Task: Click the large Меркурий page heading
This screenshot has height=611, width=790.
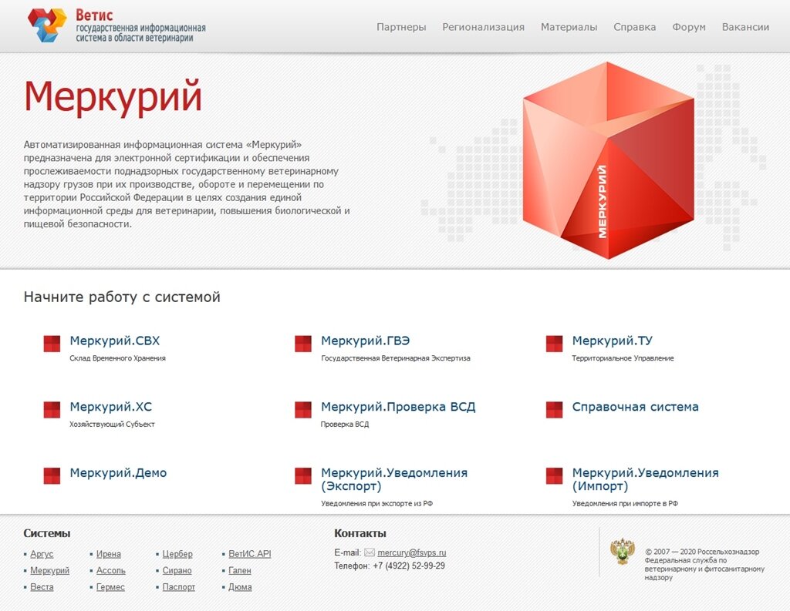Action: point(113,96)
